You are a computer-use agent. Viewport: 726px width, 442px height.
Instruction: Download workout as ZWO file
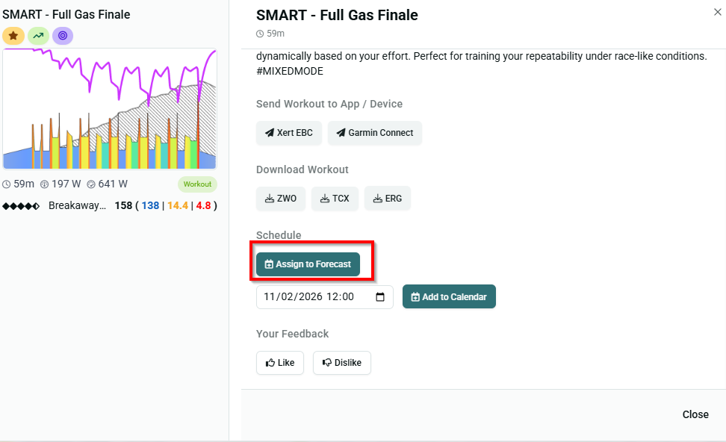(x=281, y=199)
